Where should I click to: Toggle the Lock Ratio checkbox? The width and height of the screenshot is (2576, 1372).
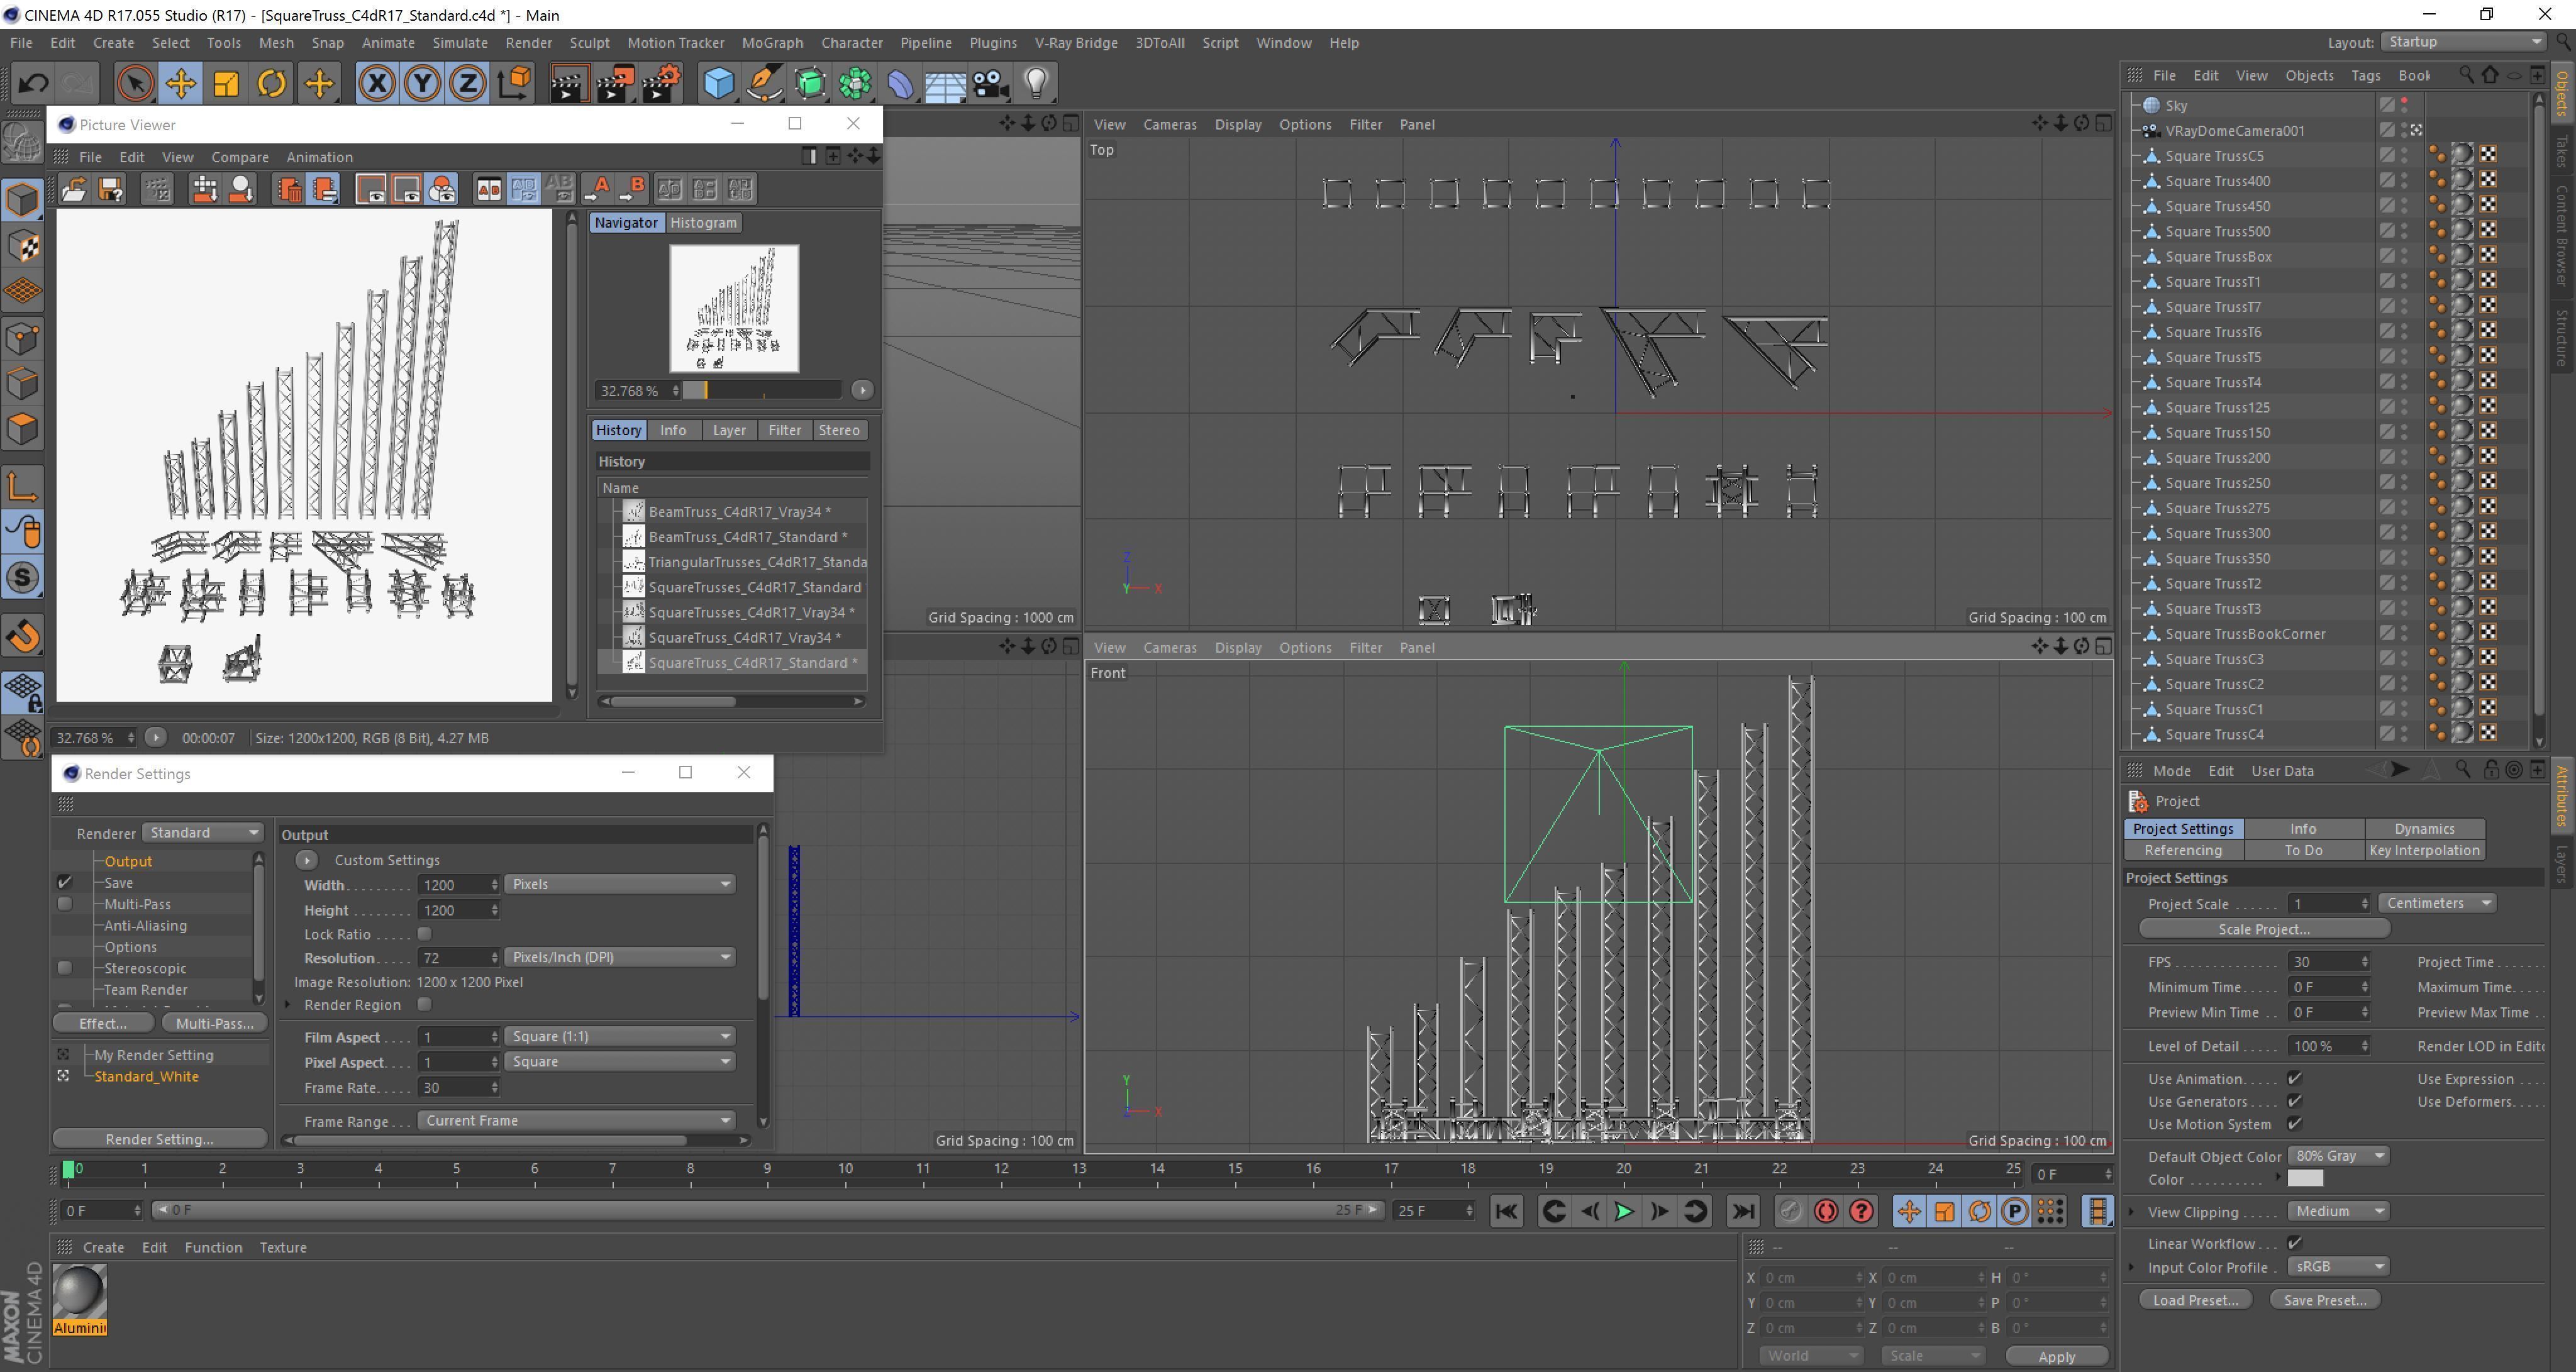424,934
